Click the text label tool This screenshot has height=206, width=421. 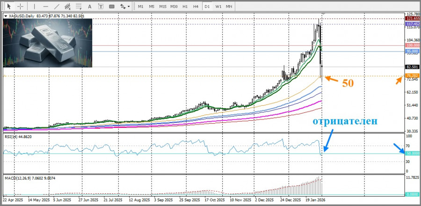102,7
